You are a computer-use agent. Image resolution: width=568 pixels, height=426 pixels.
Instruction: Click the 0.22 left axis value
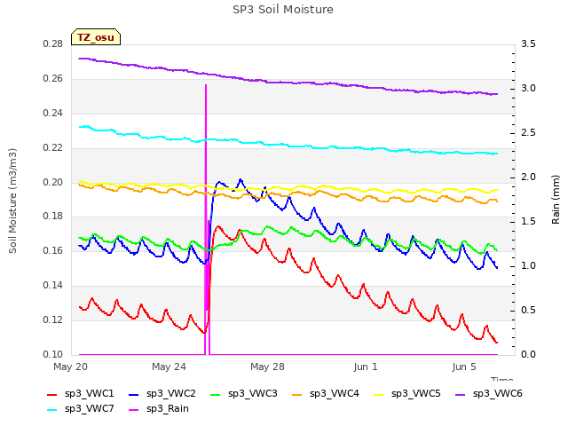53,148
